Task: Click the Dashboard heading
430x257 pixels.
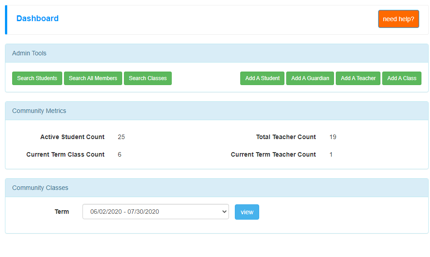Action: pos(37,18)
